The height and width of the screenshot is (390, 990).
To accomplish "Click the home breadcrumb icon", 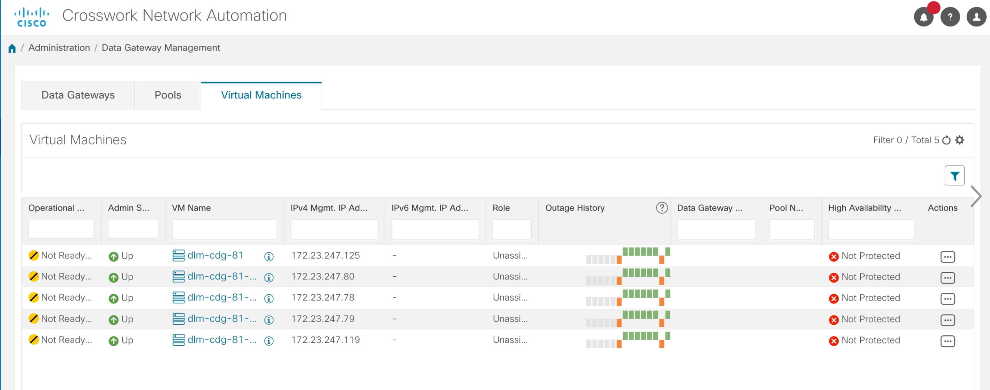I will (12, 48).
